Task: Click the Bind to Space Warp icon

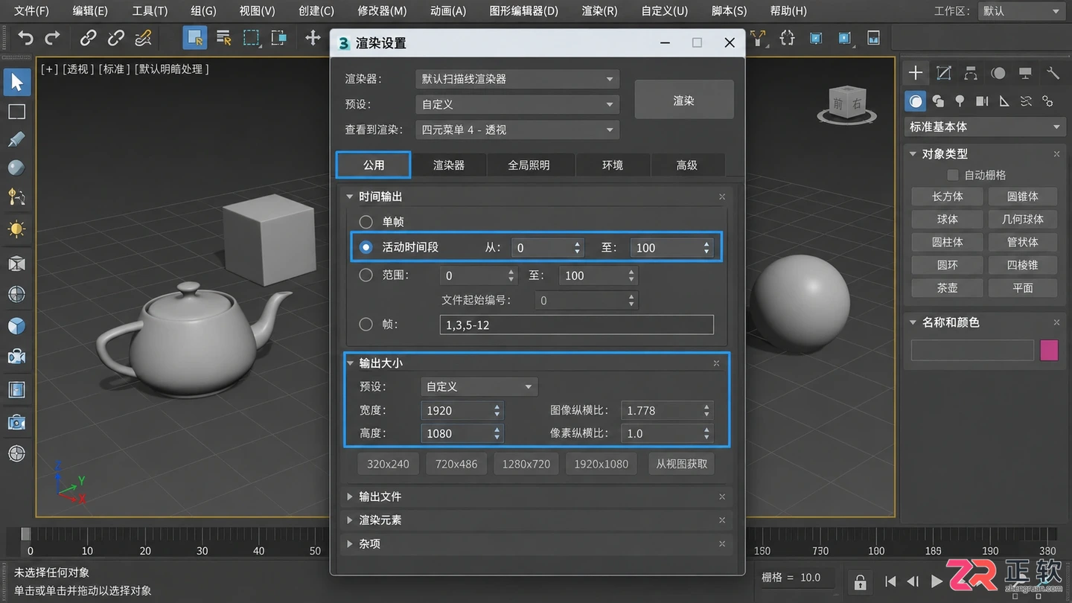Action: pyautogui.click(x=143, y=37)
